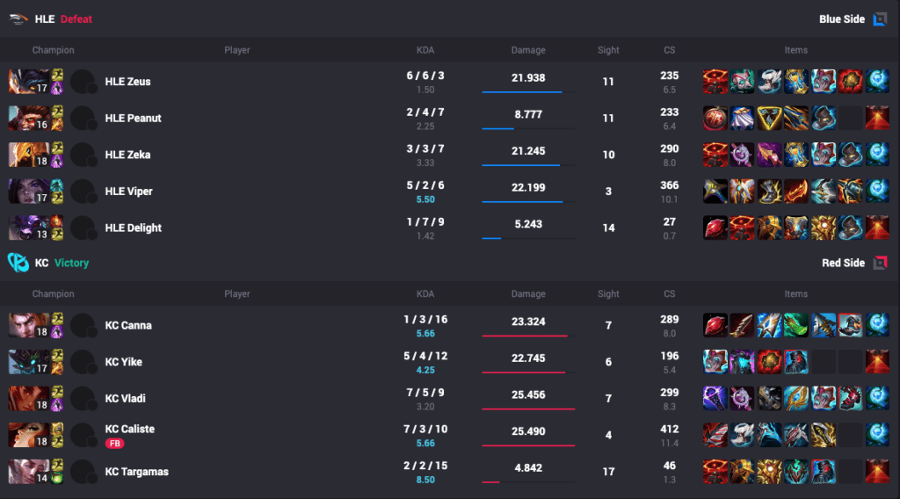This screenshot has width=900, height=499.
Task: Click the KC team logo icon
Action: [18, 263]
